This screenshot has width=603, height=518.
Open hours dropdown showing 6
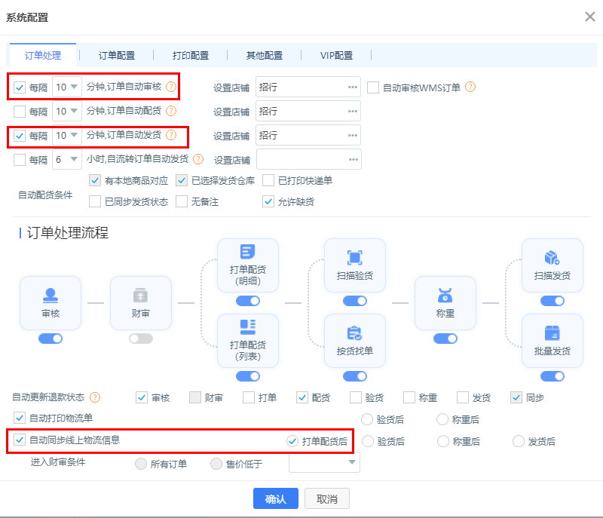click(67, 159)
